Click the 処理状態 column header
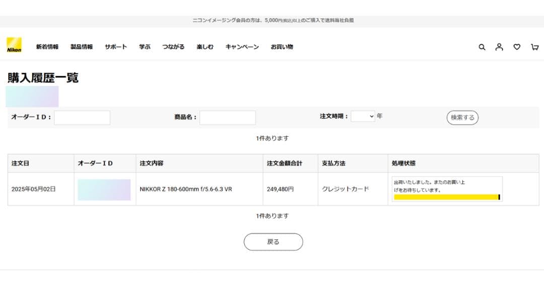Screen dimensions: 544x285 [463, 163]
